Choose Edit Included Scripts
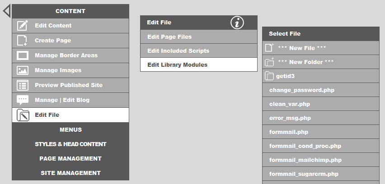 (199, 51)
